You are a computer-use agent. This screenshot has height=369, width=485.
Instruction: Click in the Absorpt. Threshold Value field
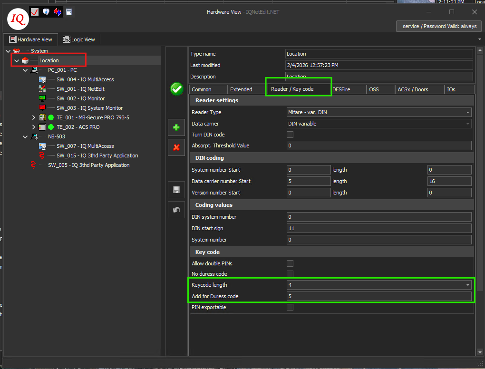[x=379, y=146]
